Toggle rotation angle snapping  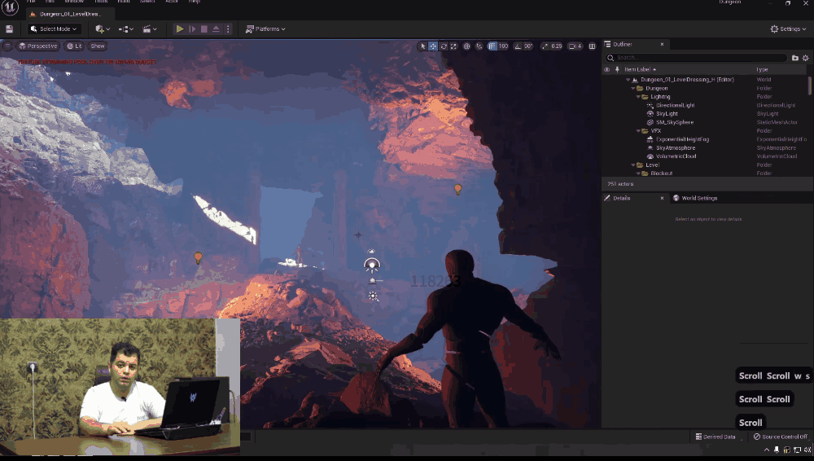pyautogui.click(x=518, y=46)
